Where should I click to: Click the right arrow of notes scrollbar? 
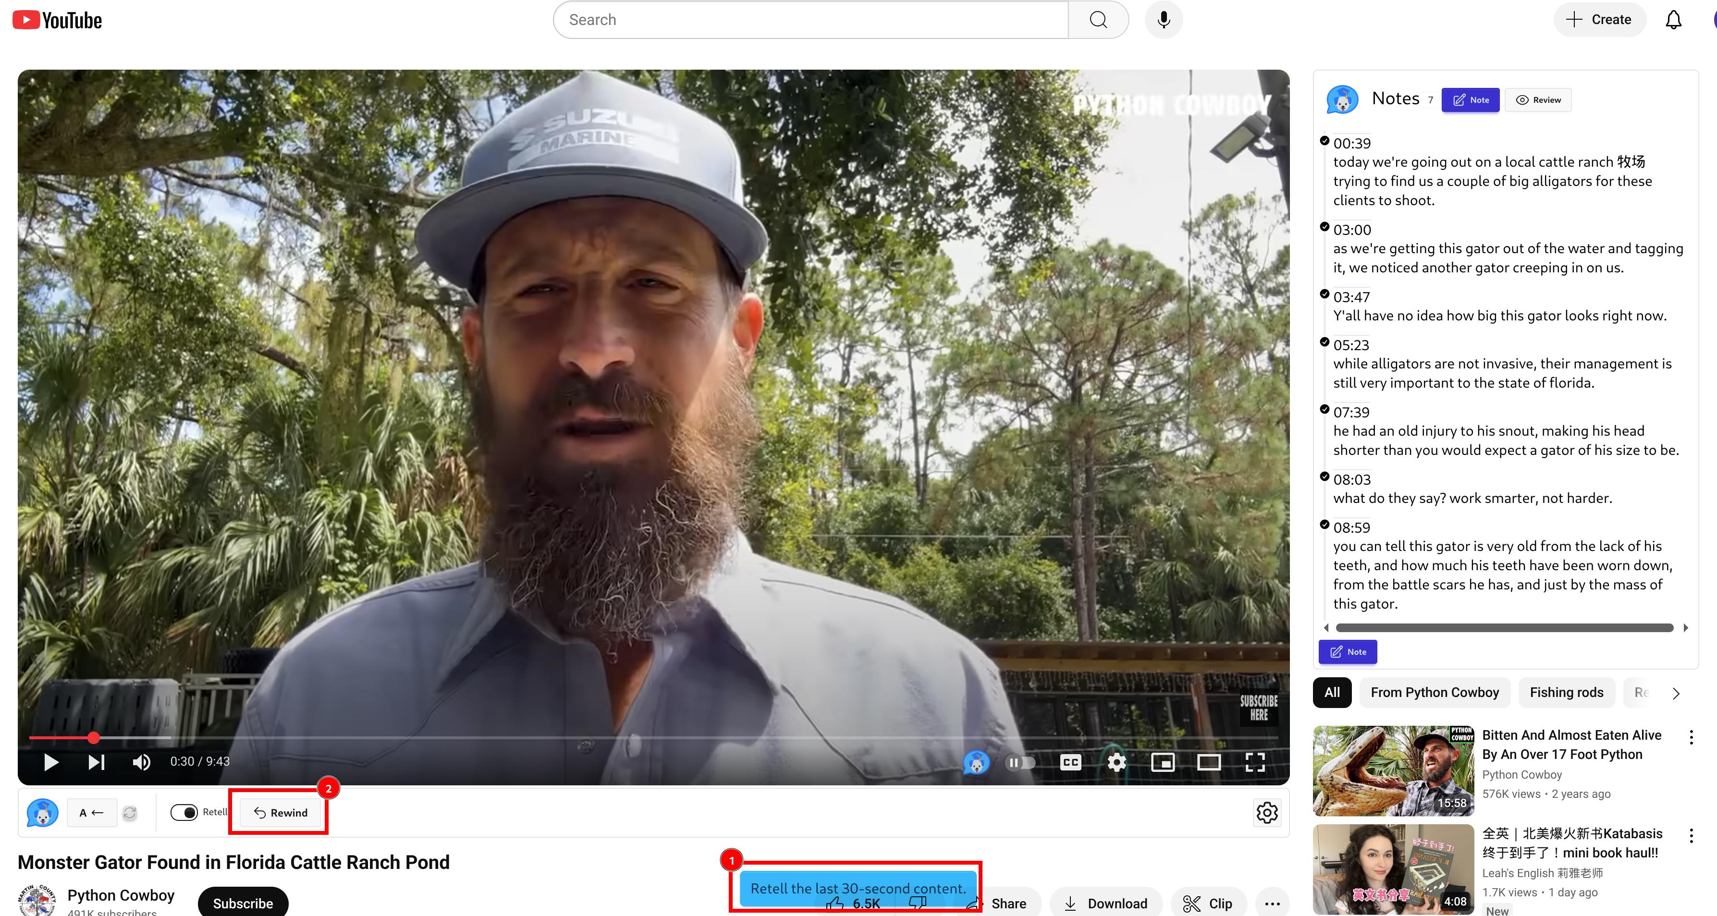[1686, 628]
